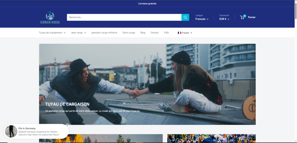This screenshot has width=297, height=143.
Task: Click the French flag icon
Action: pos(180,33)
